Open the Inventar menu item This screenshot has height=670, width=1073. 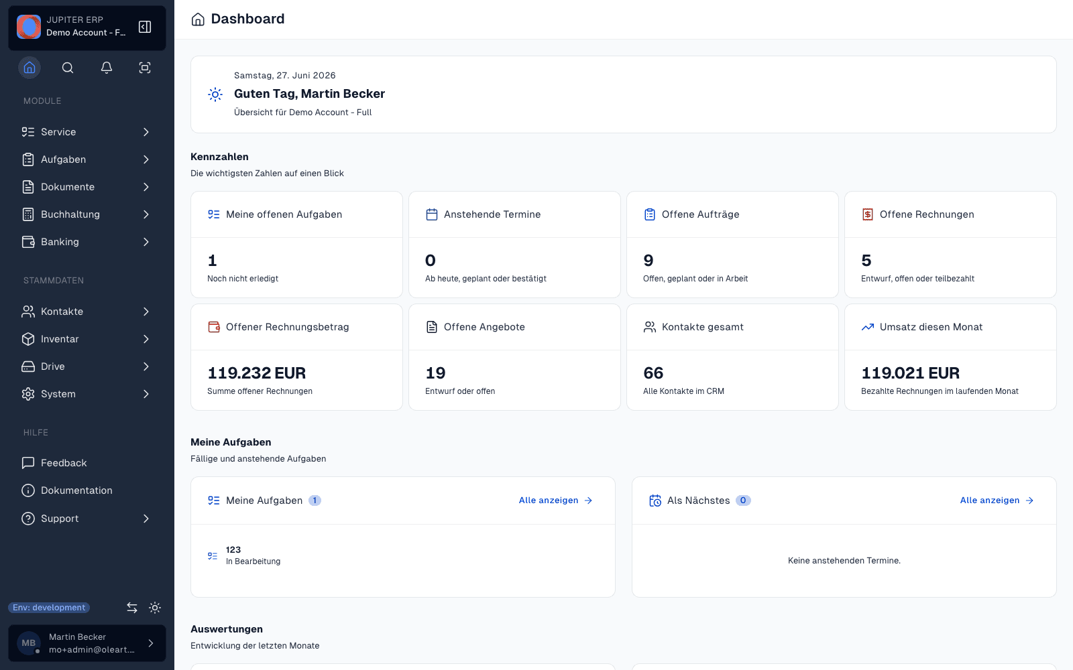(87, 339)
